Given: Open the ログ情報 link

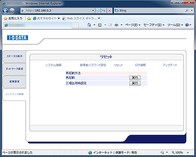Looking at the screenshot, I should click(x=140, y=65).
